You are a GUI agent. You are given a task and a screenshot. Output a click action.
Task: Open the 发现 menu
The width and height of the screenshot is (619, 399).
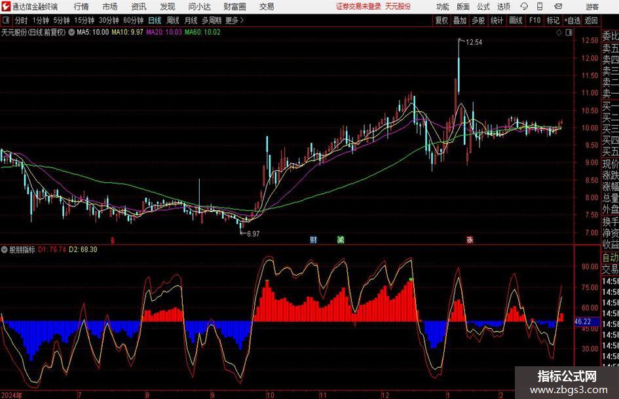click(x=168, y=7)
